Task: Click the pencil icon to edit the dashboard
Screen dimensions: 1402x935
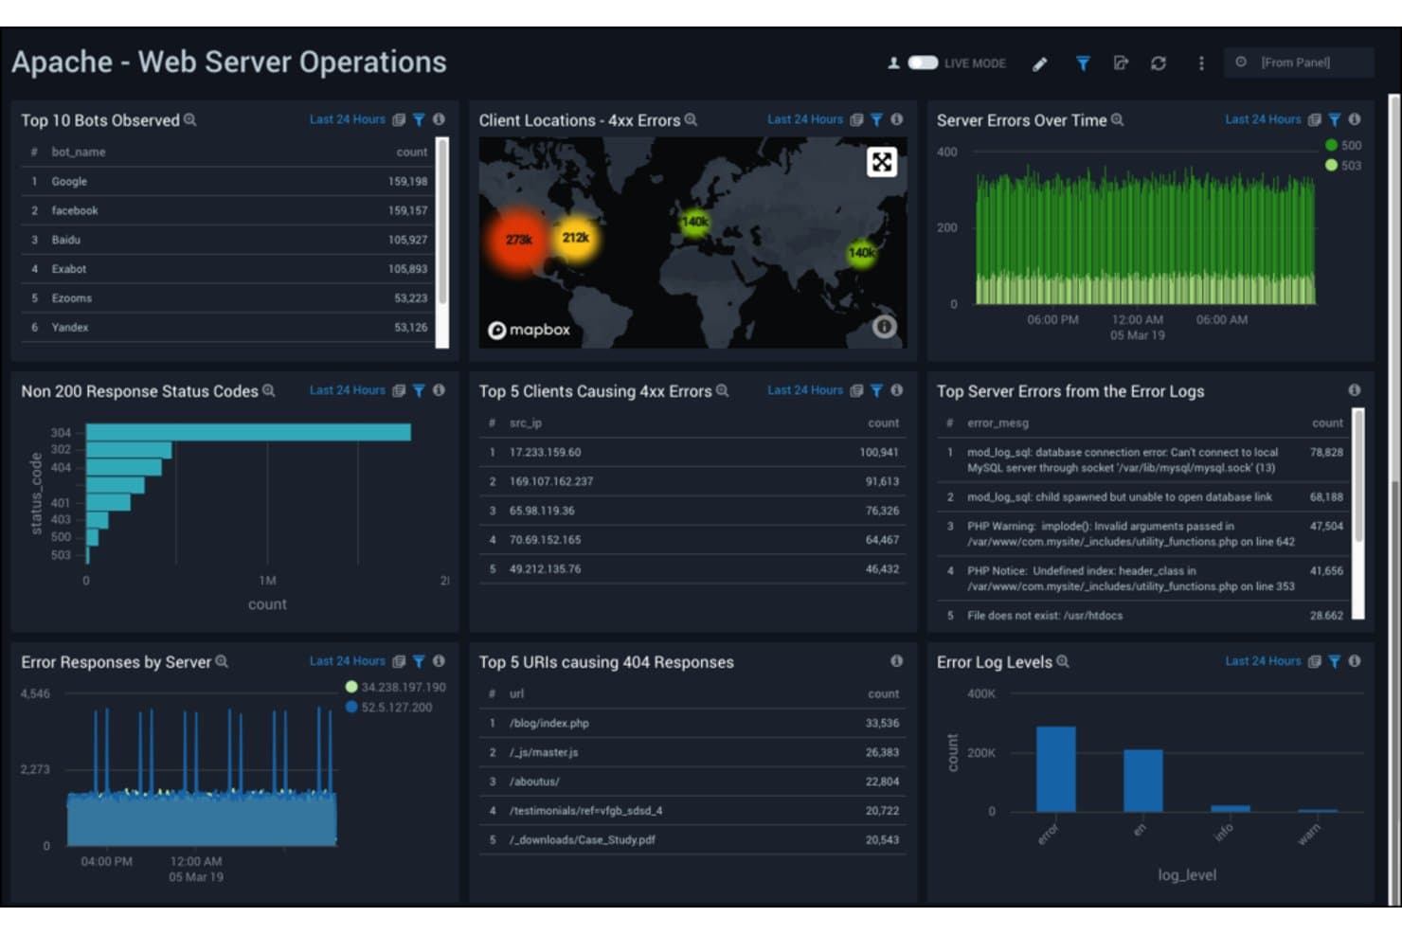Action: (1040, 63)
